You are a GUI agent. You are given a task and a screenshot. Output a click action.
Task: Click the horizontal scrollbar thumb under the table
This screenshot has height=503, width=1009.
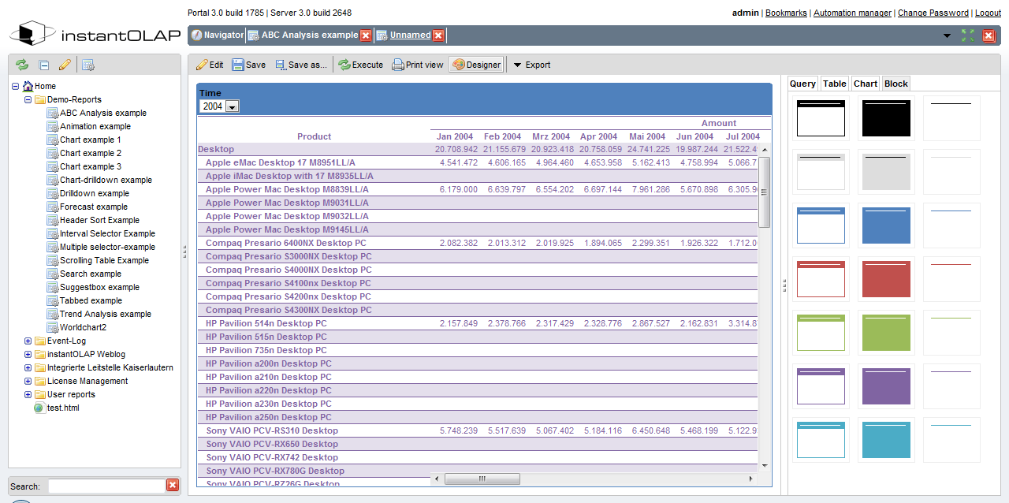click(x=482, y=479)
